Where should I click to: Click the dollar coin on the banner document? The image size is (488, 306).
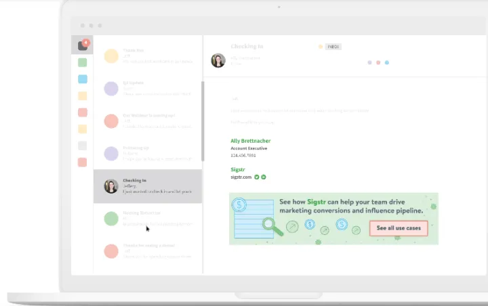[239, 205]
